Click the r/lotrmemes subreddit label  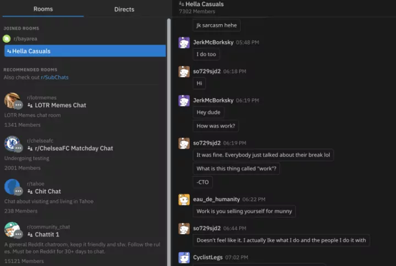[x=42, y=98]
